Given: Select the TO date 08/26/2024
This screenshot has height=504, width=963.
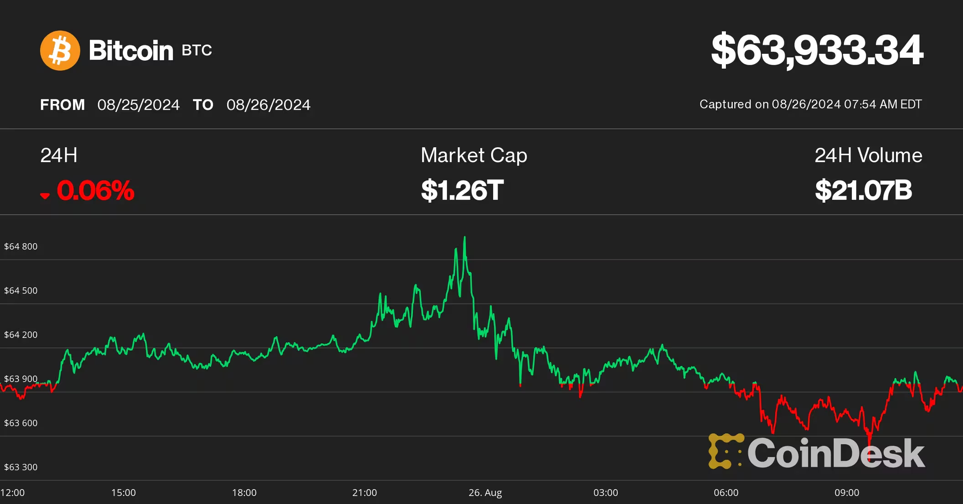Looking at the screenshot, I should [x=268, y=105].
